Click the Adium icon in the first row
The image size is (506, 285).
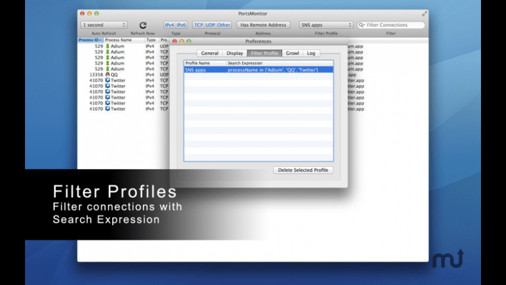pyautogui.click(x=108, y=46)
